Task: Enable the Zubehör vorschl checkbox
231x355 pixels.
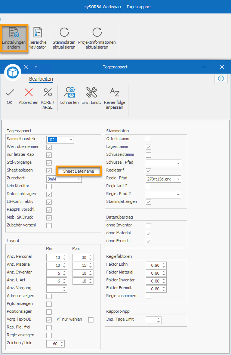Action: point(49,225)
